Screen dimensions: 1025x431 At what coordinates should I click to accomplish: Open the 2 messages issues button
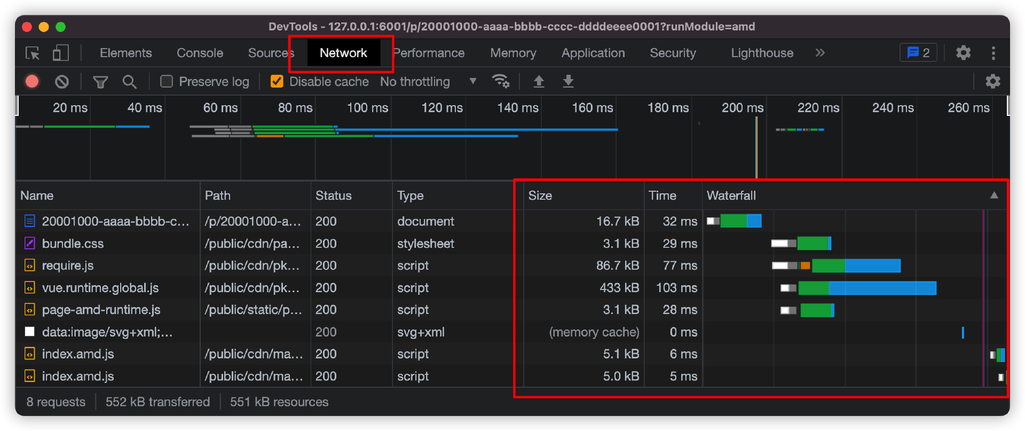pyautogui.click(x=918, y=53)
